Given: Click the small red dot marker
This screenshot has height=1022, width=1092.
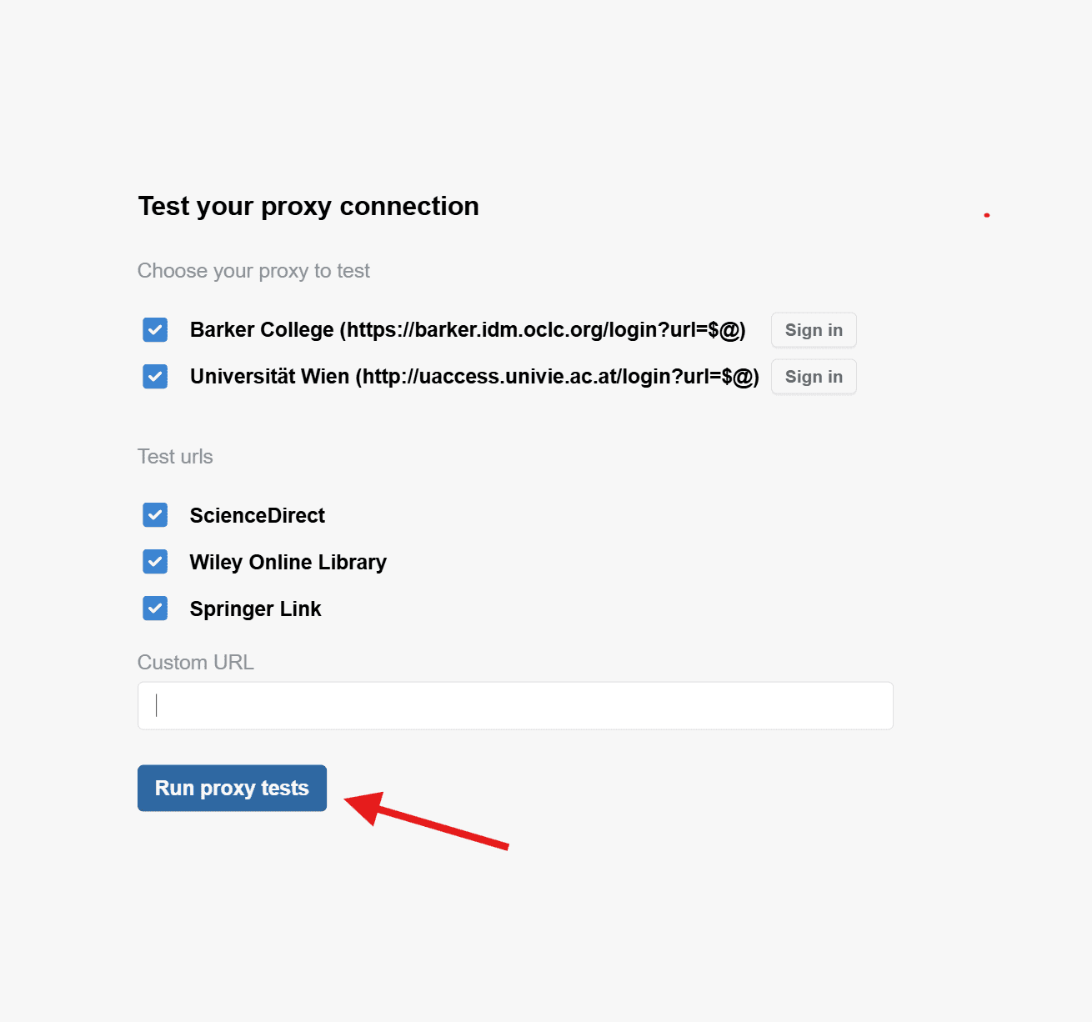Looking at the screenshot, I should tap(987, 215).
